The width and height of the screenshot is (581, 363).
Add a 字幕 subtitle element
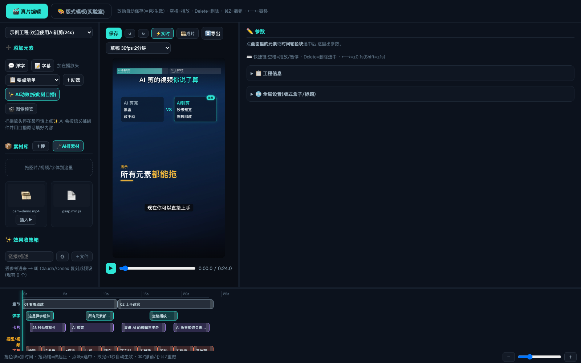(x=42, y=66)
